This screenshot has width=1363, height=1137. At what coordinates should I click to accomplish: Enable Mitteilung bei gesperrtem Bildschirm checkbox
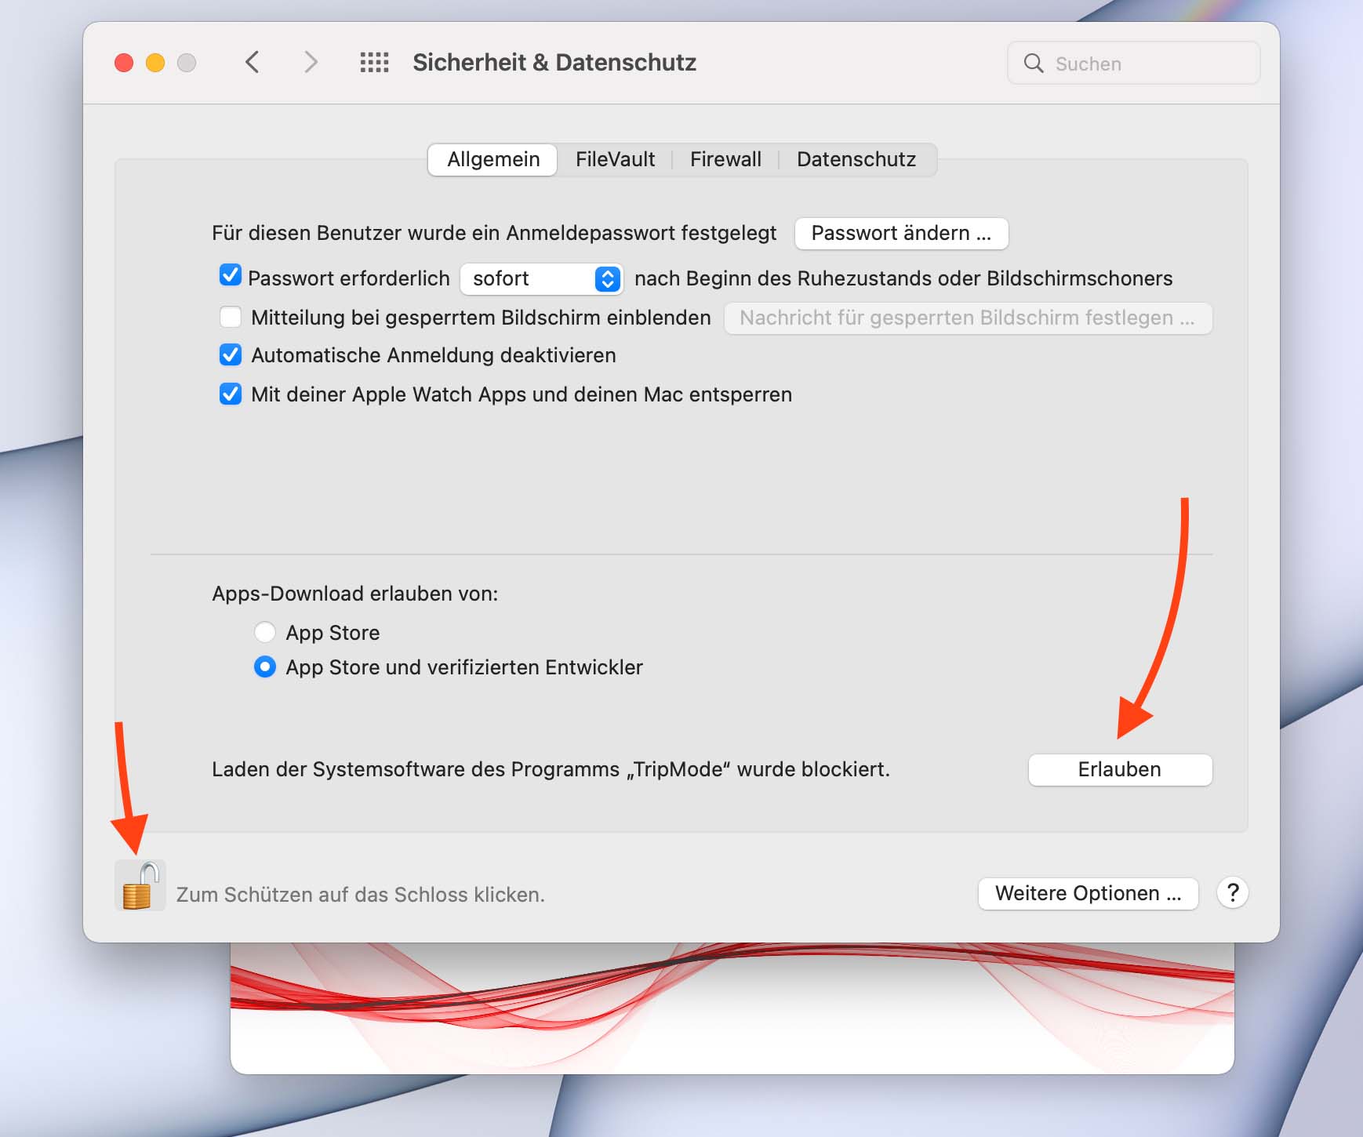(x=231, y=317)
